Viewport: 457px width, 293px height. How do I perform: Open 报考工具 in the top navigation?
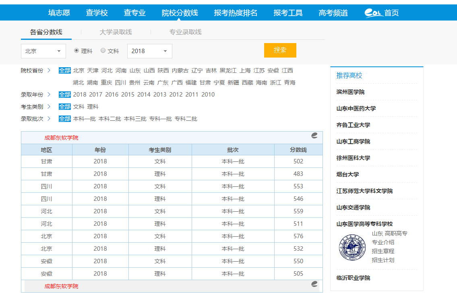pos(288,13)
